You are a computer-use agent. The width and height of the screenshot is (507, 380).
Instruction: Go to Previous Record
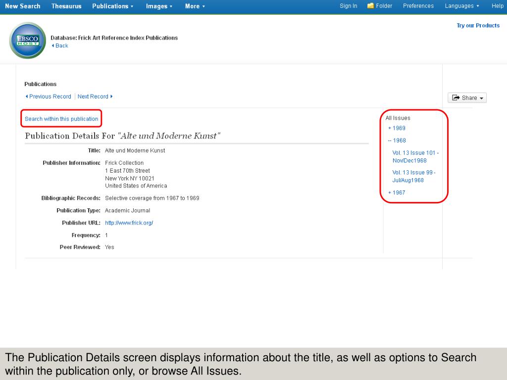pyautogui.click(x=48, y=96)
